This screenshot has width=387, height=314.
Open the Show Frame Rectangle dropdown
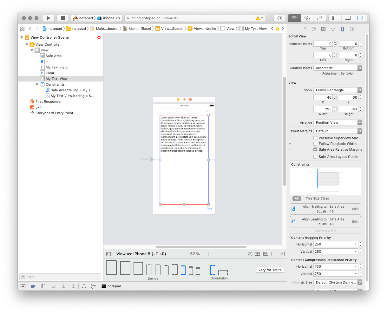[x=338, y=90]
